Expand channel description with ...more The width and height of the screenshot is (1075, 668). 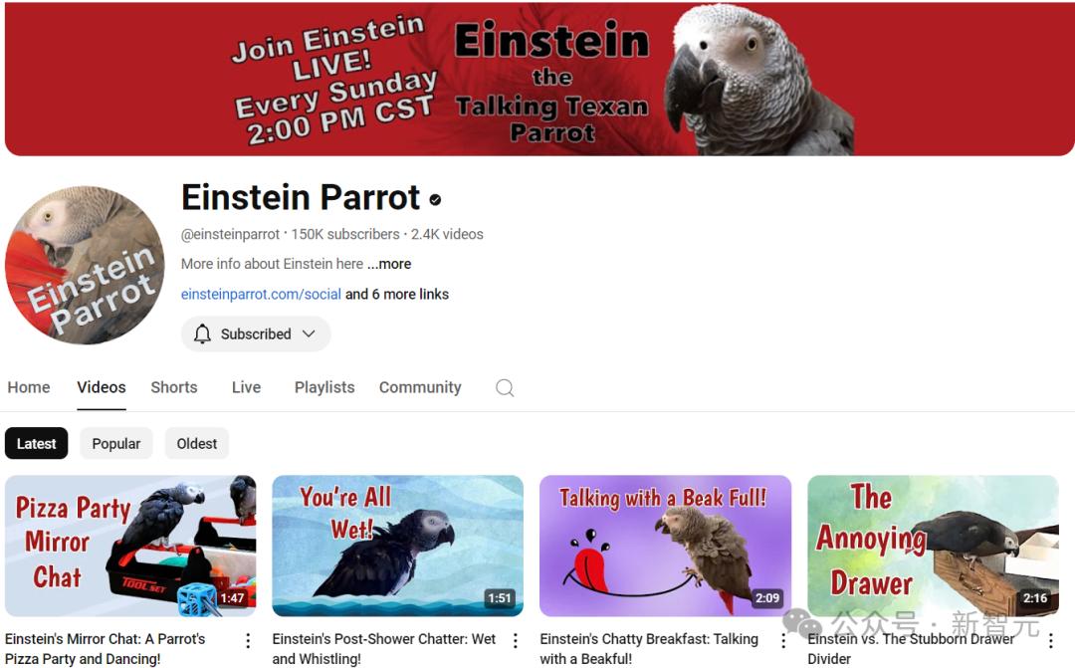(389, 264)
